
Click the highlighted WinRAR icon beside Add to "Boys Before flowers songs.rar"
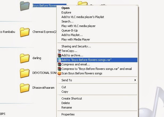[x=59, y=60]
